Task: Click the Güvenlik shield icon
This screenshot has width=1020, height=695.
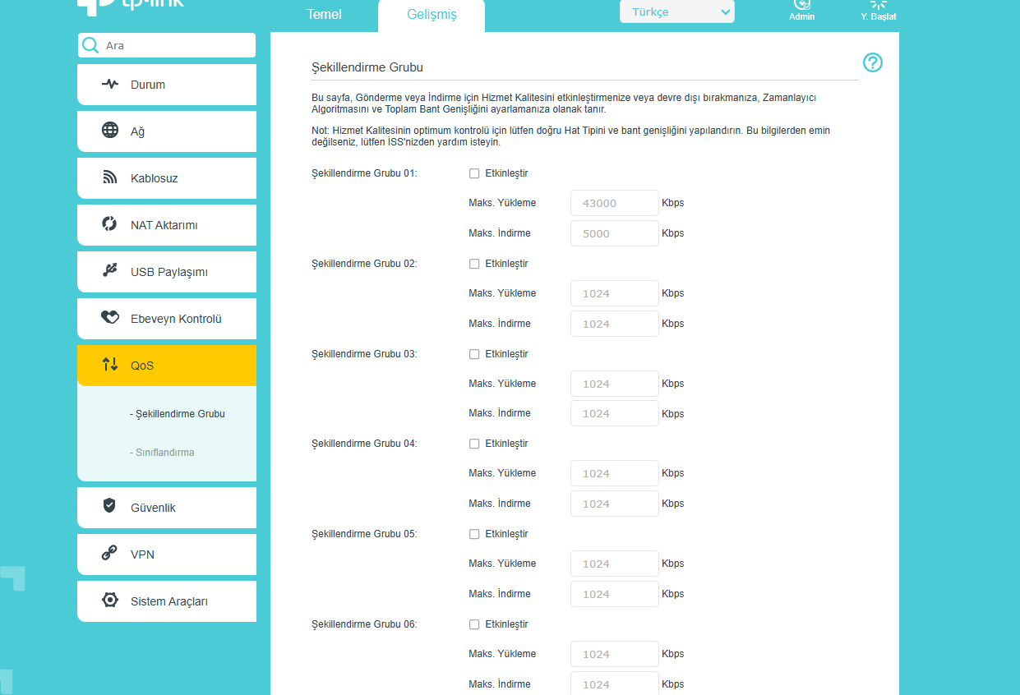Action: click(x=109, y=505)
